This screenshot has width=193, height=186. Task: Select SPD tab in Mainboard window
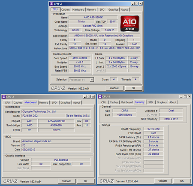coord(54,102)
